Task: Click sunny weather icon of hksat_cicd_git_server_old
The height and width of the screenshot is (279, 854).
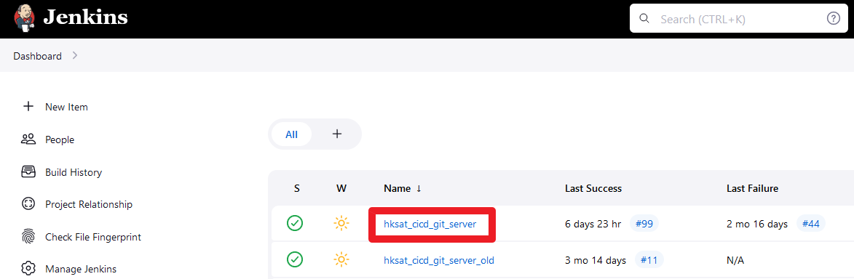Action: click(341, 260)
